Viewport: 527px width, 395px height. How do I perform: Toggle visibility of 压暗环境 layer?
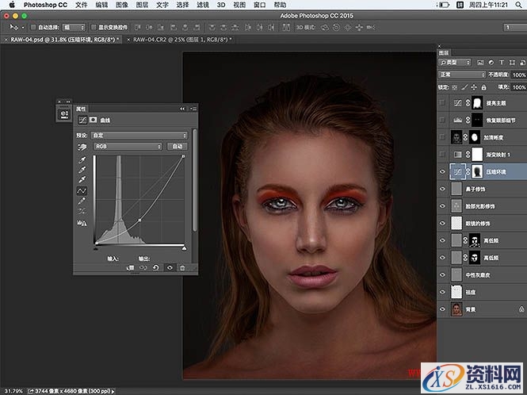pyautogui.click(x=442, y=171)
